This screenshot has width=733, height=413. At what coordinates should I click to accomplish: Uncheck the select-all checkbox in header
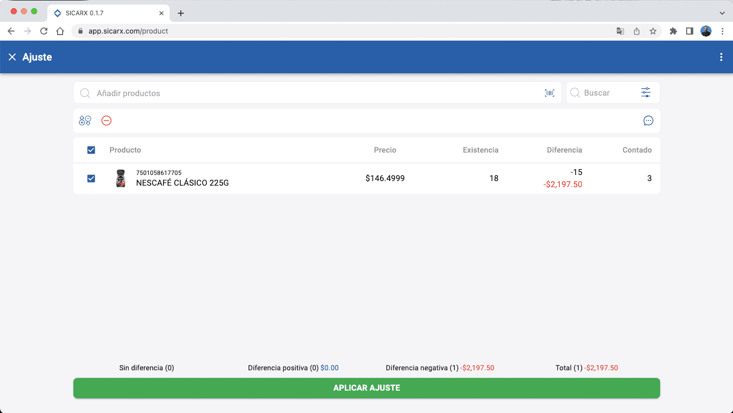pos(91,150)
